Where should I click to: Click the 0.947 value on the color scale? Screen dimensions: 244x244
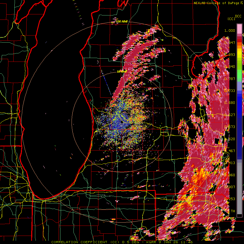(230, 43)
